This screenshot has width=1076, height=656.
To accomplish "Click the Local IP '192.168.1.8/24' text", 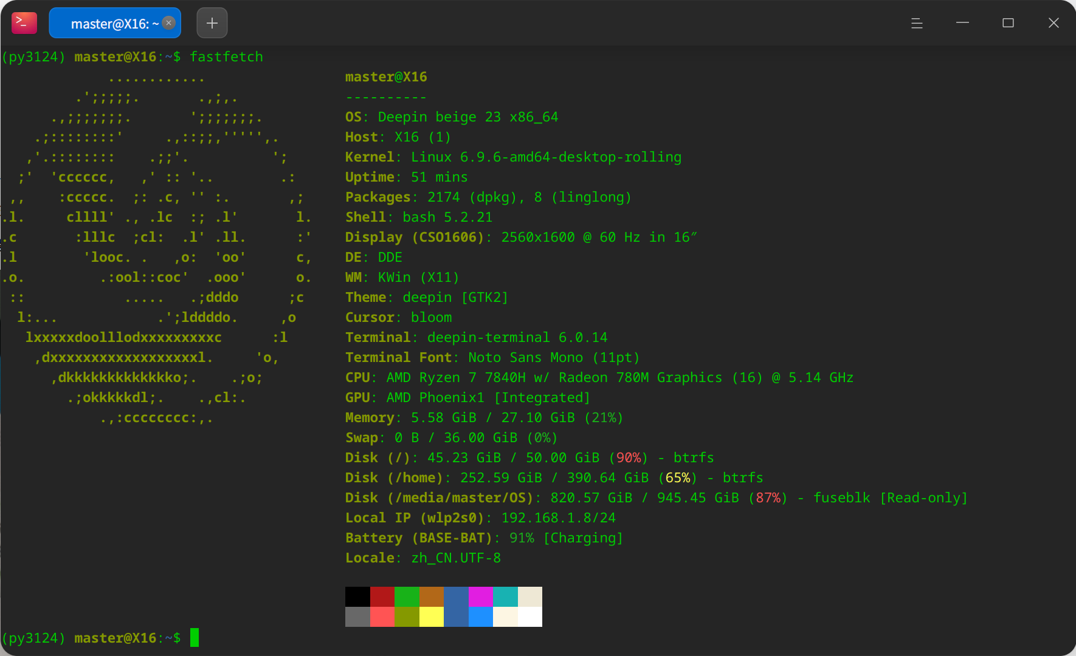I will [x=558, y=518].
